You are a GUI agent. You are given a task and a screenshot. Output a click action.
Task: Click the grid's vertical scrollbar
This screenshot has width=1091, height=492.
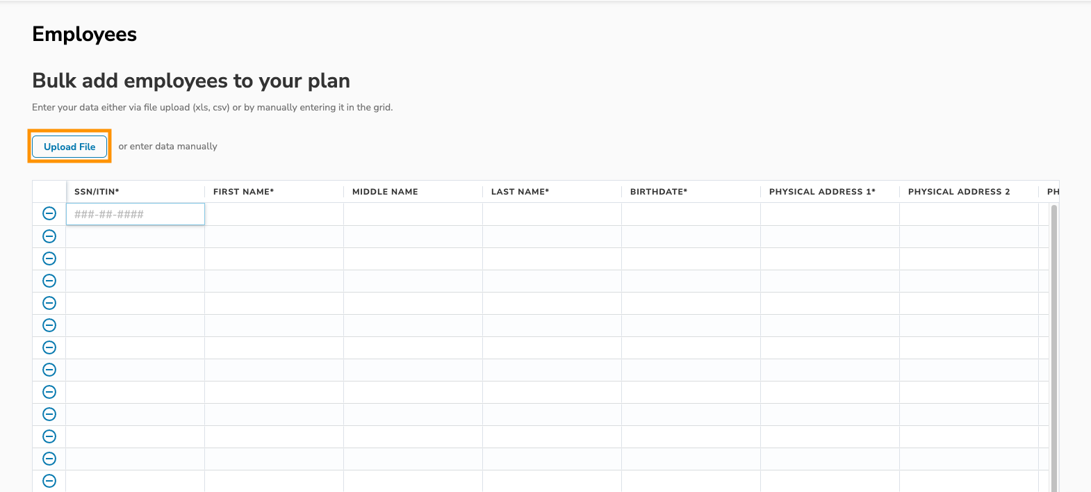pyautogui.click(x=1053, y=347)
